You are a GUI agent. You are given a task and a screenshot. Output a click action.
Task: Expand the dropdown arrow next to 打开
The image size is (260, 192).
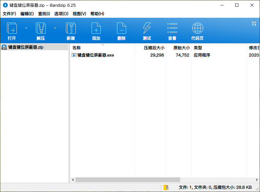pyautogui.click(x=26, y=28)
